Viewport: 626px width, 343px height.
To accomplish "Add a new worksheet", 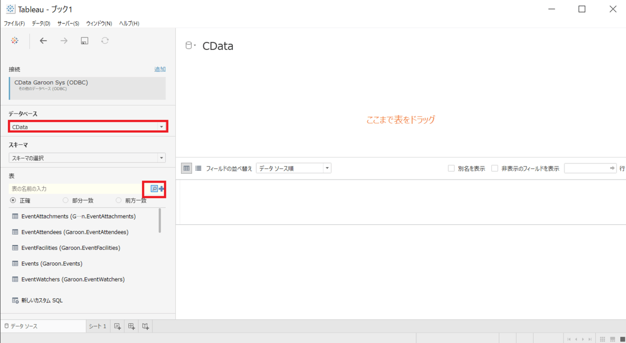I will pyautogui.click(x=117, y=326).
